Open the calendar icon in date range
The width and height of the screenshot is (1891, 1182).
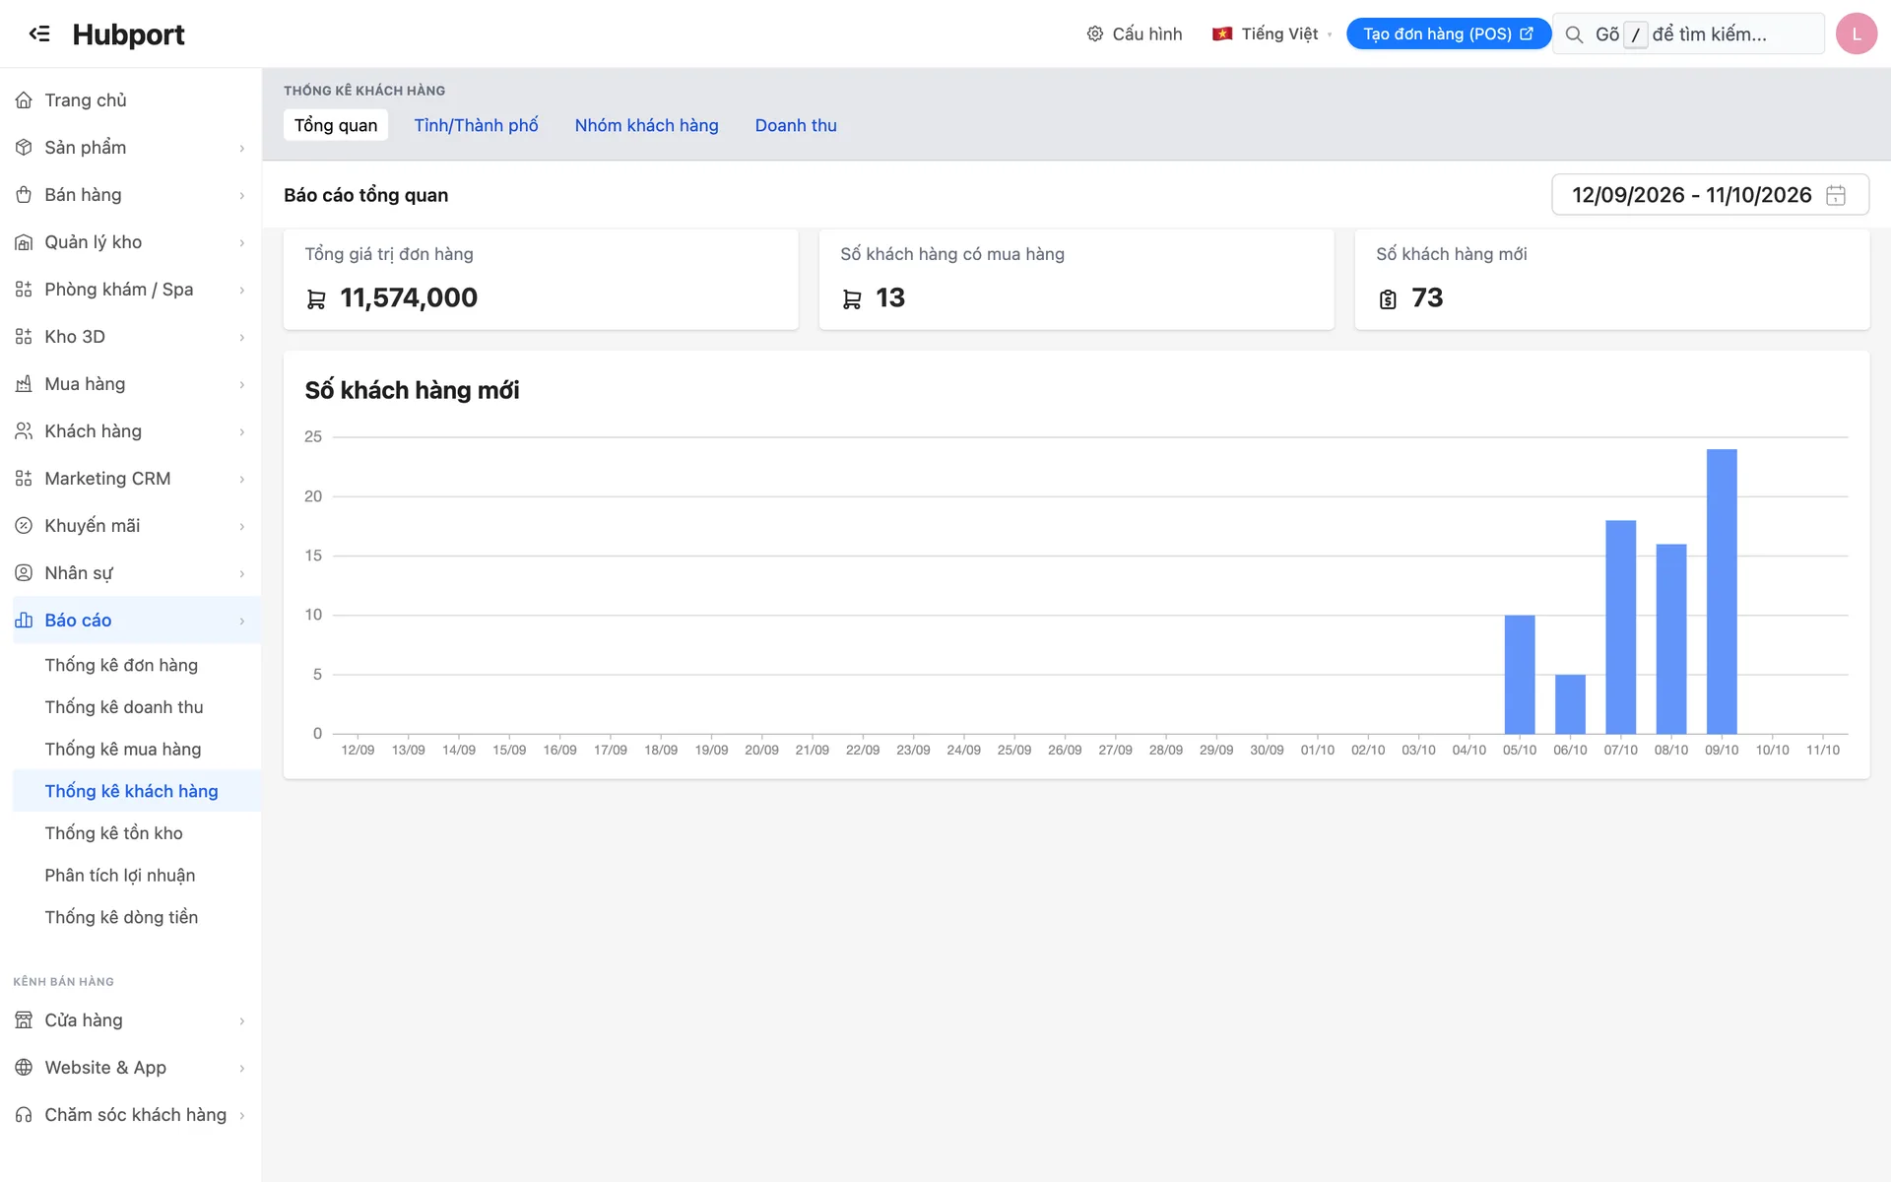tap(1836, 195)
